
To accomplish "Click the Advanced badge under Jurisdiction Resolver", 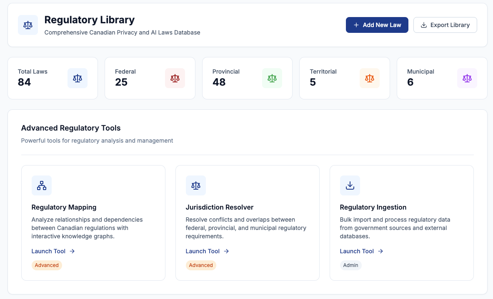I will coord(201,265).
